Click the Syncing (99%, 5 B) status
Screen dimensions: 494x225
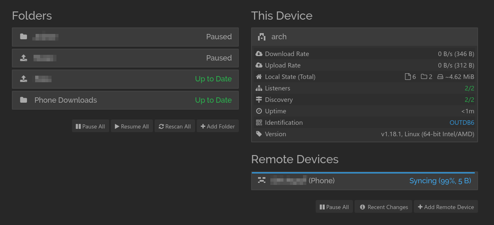pyautogui.click(x=440, y=181)
